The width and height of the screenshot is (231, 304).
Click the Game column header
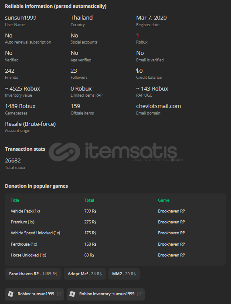pos(163,200)
